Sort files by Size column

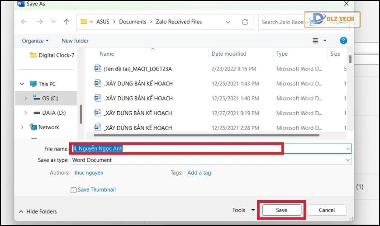(x=335, y=54)
